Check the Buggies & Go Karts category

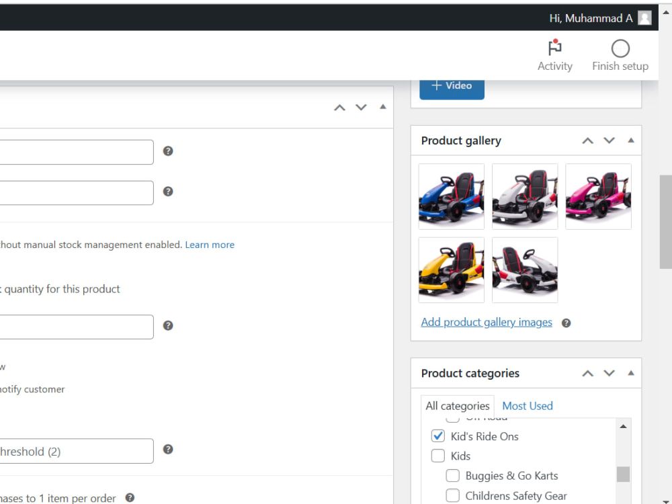click(x=452, y=475)
